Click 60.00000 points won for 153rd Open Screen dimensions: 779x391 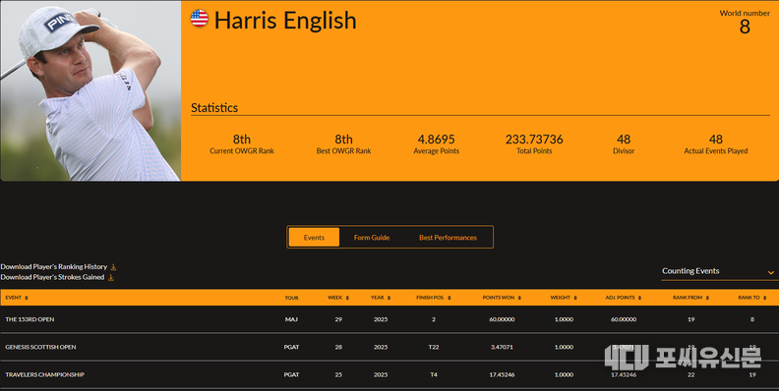(x=502, y=319)
